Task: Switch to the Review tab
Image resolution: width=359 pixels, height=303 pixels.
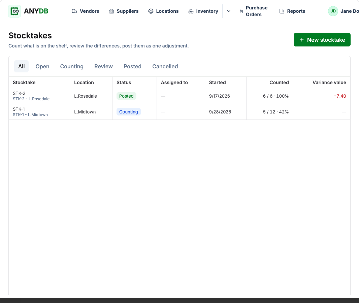Action: (103, 66)
